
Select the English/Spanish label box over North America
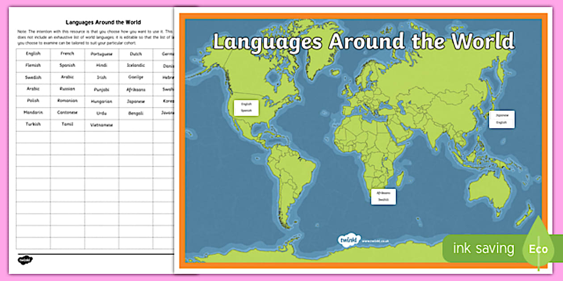pos(246,107)
